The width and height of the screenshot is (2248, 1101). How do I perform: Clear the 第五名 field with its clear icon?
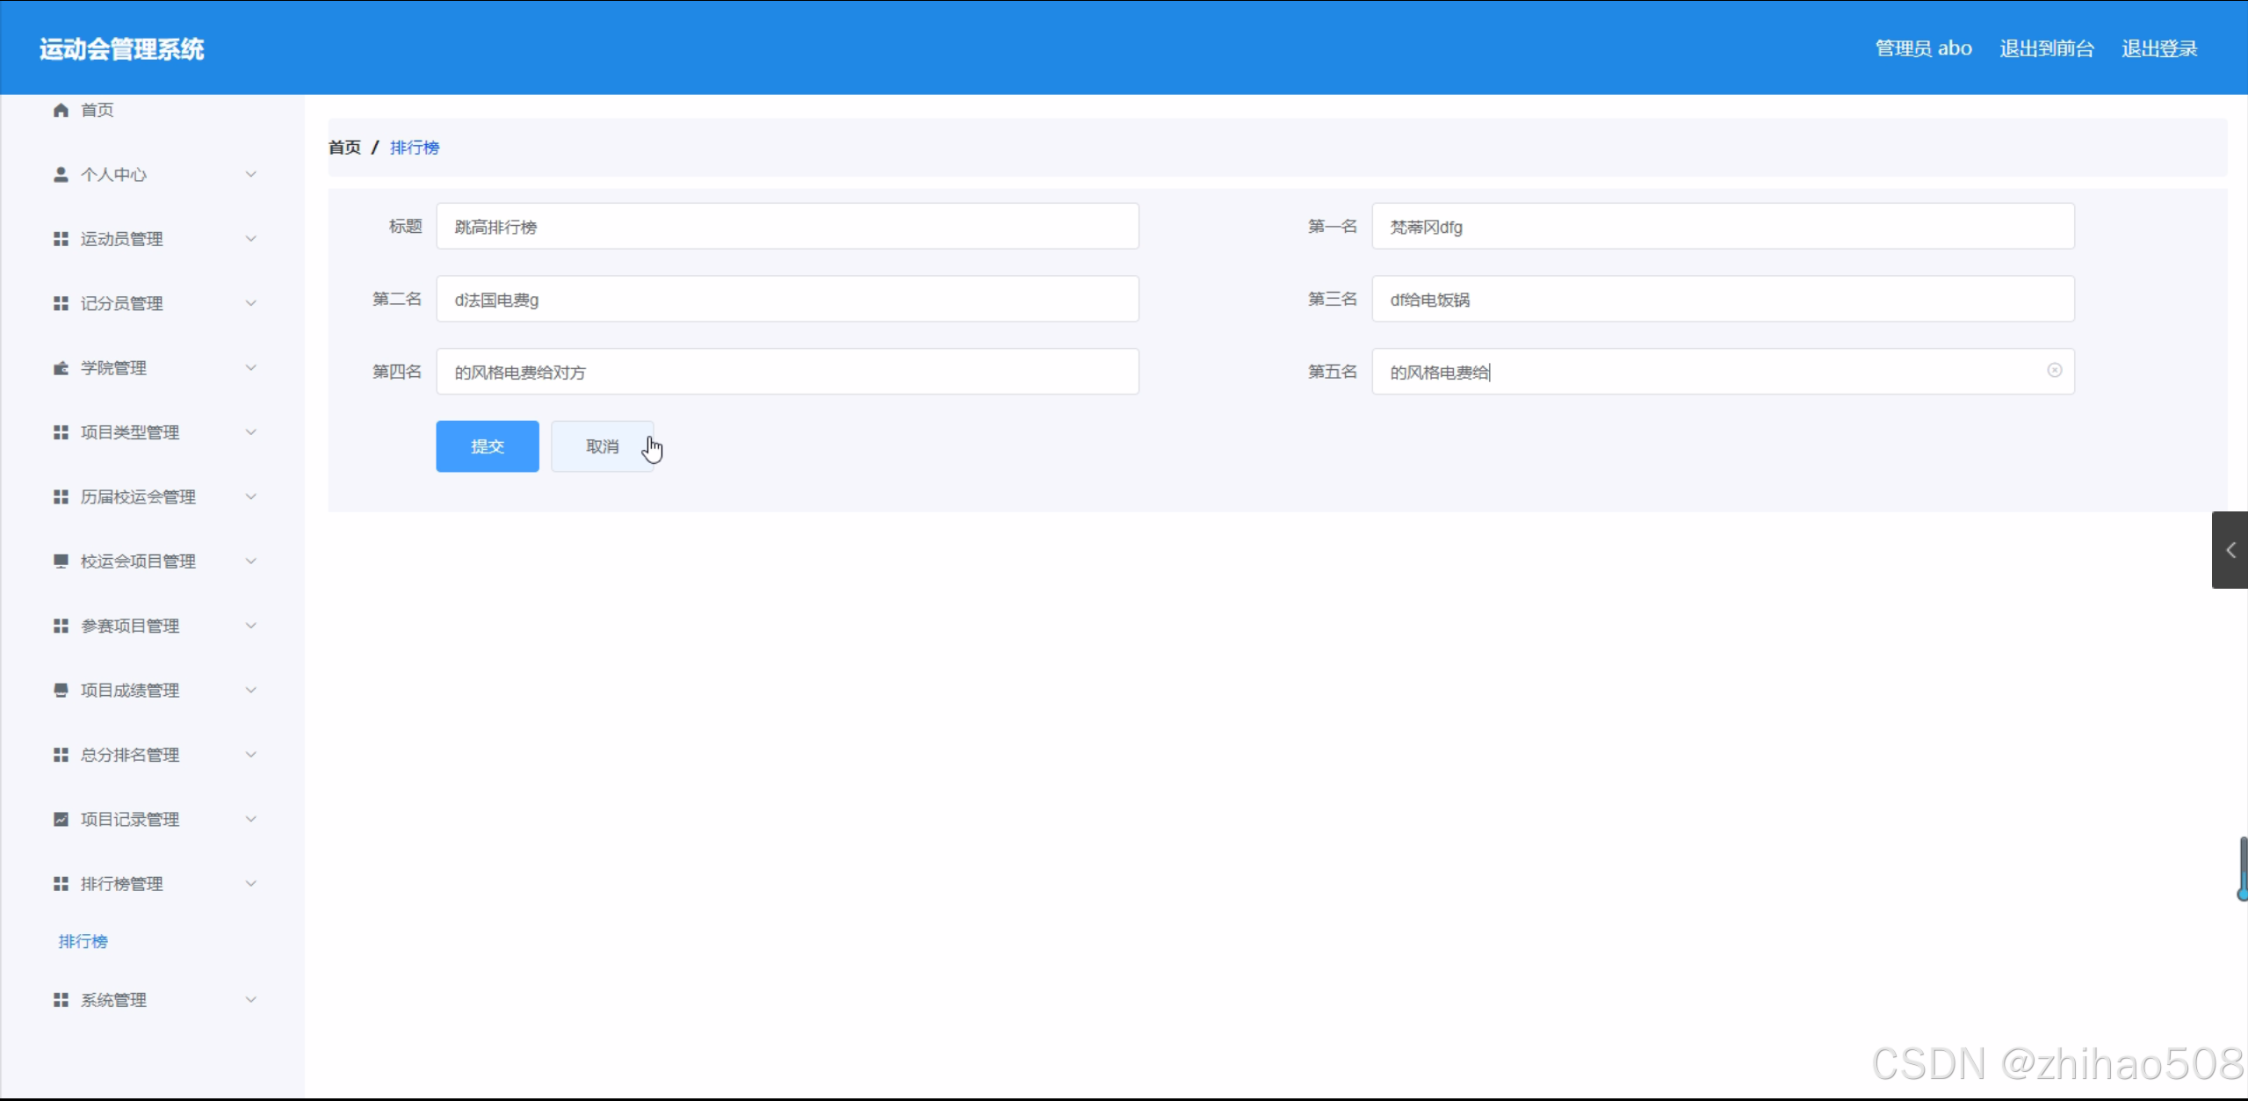(2054, 371)
